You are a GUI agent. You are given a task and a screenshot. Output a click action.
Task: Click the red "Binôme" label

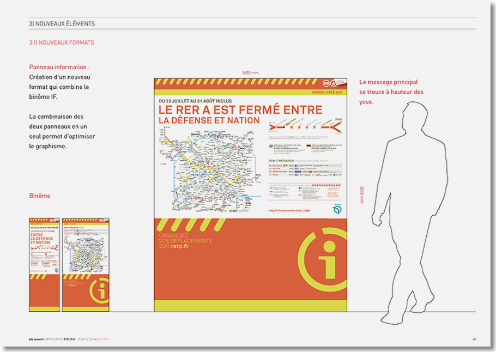pyautogui.click(x=40, y=196)
